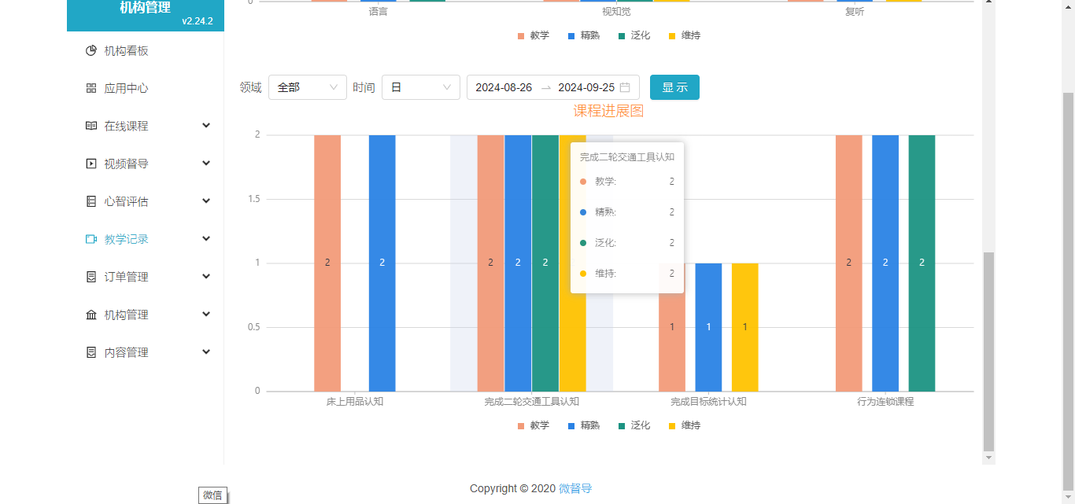
Task: Click the yellow 维持 bar for 完成目标统计认知
Action: pyautogui.click(x=745, y=327)
